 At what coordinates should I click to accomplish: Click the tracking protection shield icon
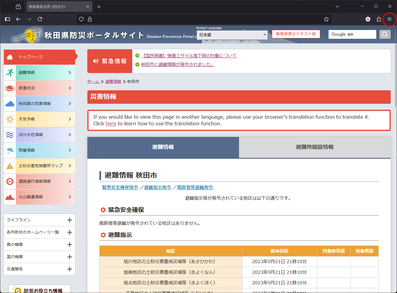pos(81,19)
